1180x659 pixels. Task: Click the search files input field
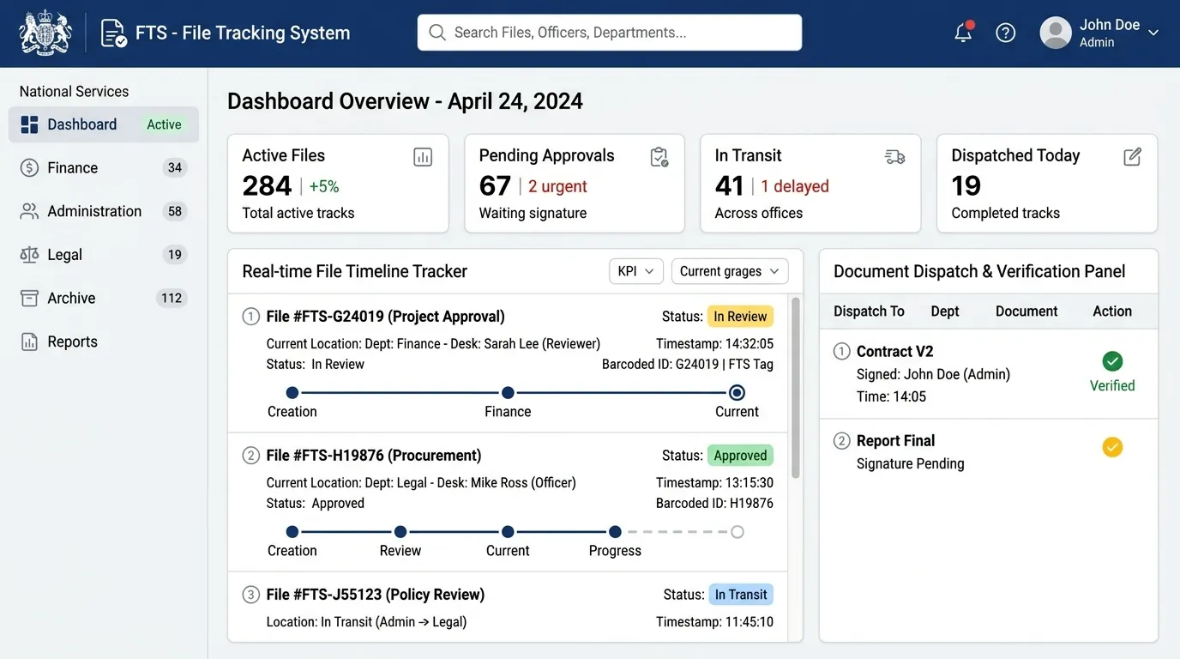[610, 33]
